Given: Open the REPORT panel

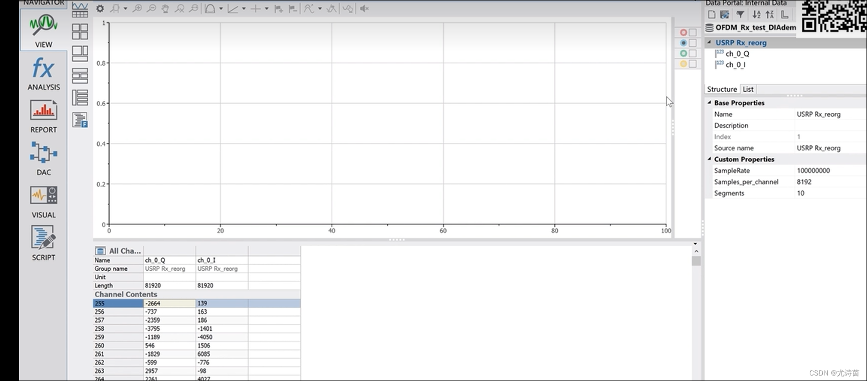Looking at the screenshot, I should [x=43, y=116].
